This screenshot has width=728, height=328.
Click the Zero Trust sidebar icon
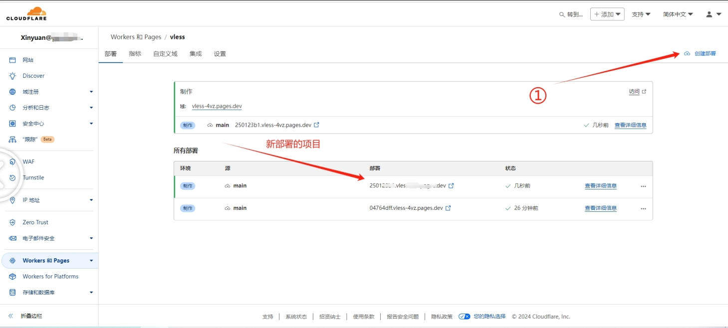tap(12, 222)
